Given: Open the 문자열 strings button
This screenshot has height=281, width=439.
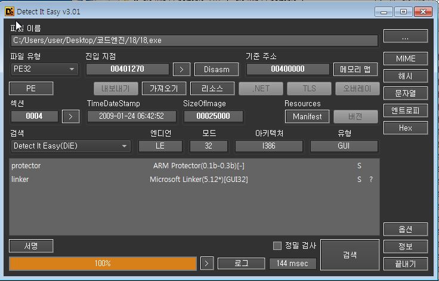Looking at the screenshot, I should point(406,93).
